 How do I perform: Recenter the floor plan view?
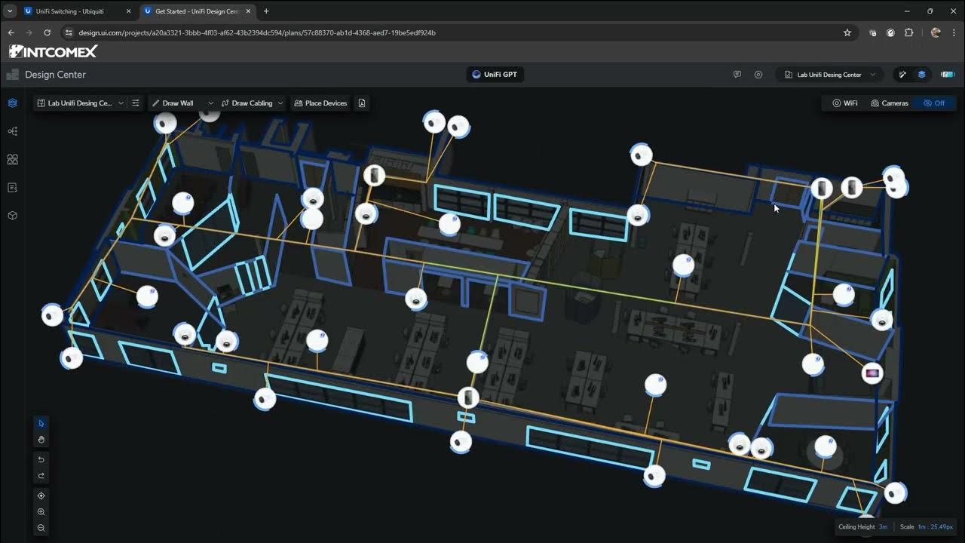41,495
